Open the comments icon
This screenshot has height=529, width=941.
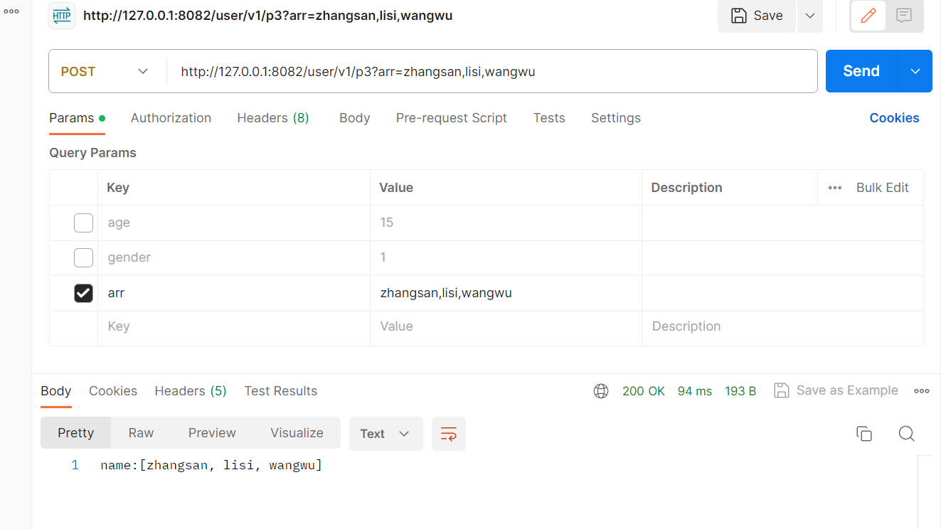point(904,16)
